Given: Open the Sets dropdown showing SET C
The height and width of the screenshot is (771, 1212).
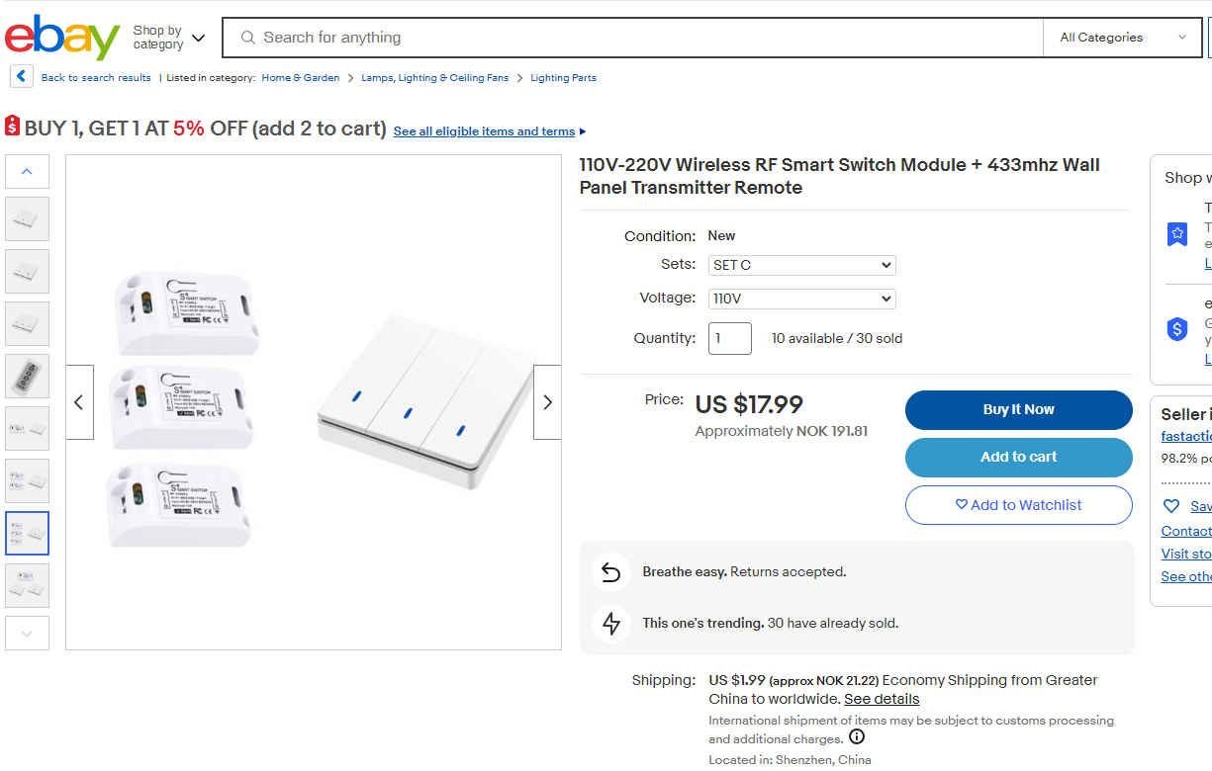Looking at the screenshot, I should pos(801,265).
